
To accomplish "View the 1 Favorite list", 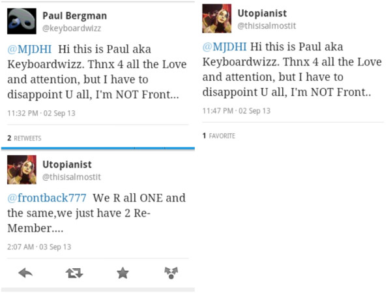I will point(218,136).
